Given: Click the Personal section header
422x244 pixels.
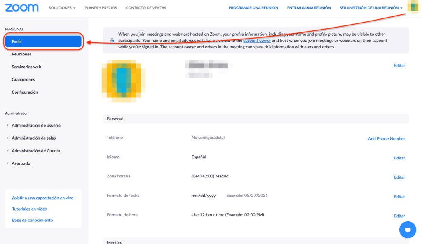Looking at the screenshot, I should pyautogui.click(x=256, y=119).
